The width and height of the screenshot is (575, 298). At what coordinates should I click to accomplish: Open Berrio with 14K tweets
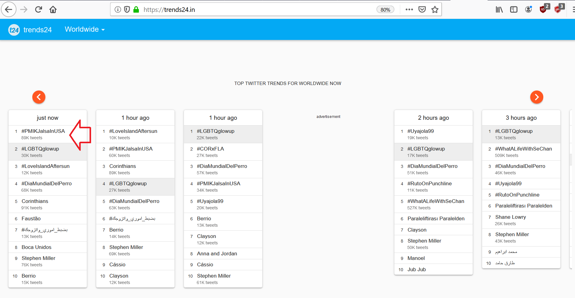pyautogui.click(x=116, y=230)
